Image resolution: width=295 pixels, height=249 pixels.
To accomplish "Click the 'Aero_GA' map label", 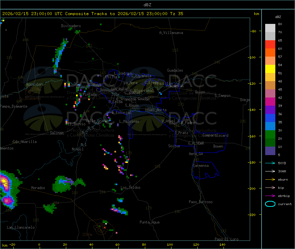I will 196,154.
